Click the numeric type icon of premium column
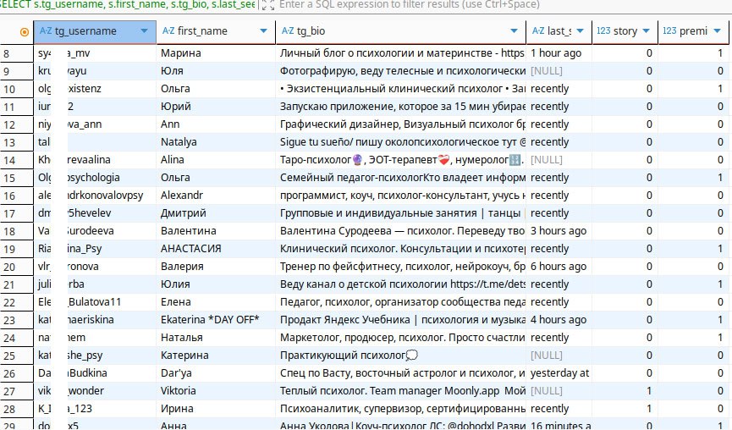The image size is (732, 430). click(x=669, y=31)
